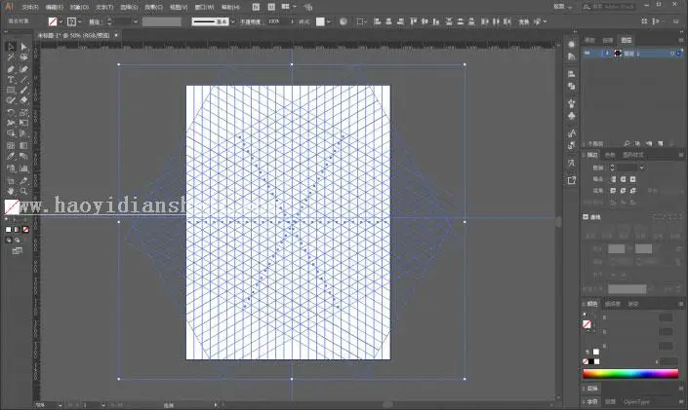The image size is (688, 410).
Task: Open the workspace switcher dropdown
Action: tap(563, 7)
